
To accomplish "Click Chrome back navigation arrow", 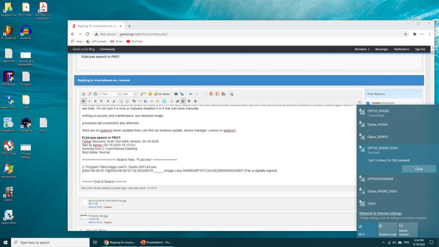I will point(73,34).
